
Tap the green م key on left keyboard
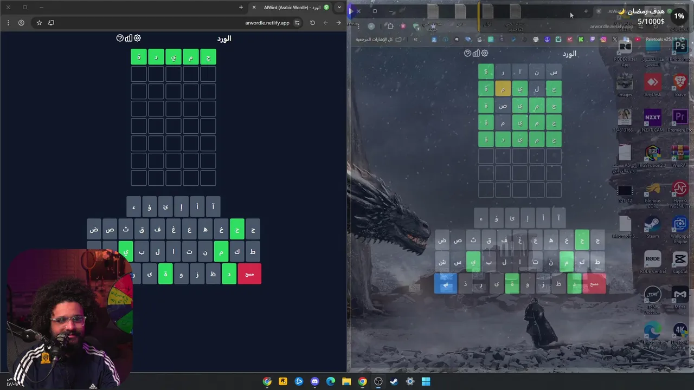tap(221, 252)
